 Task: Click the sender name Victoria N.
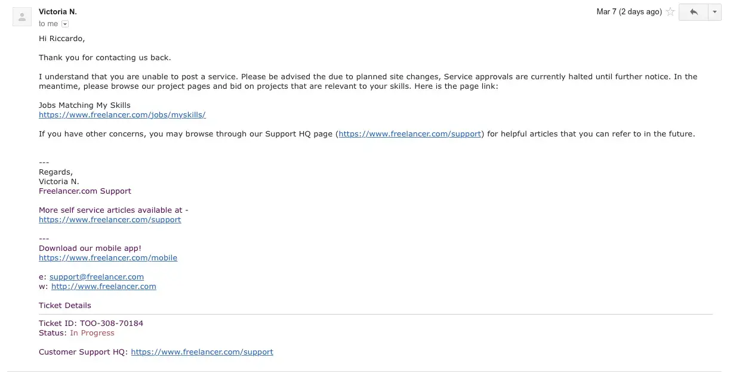[58, 12]
